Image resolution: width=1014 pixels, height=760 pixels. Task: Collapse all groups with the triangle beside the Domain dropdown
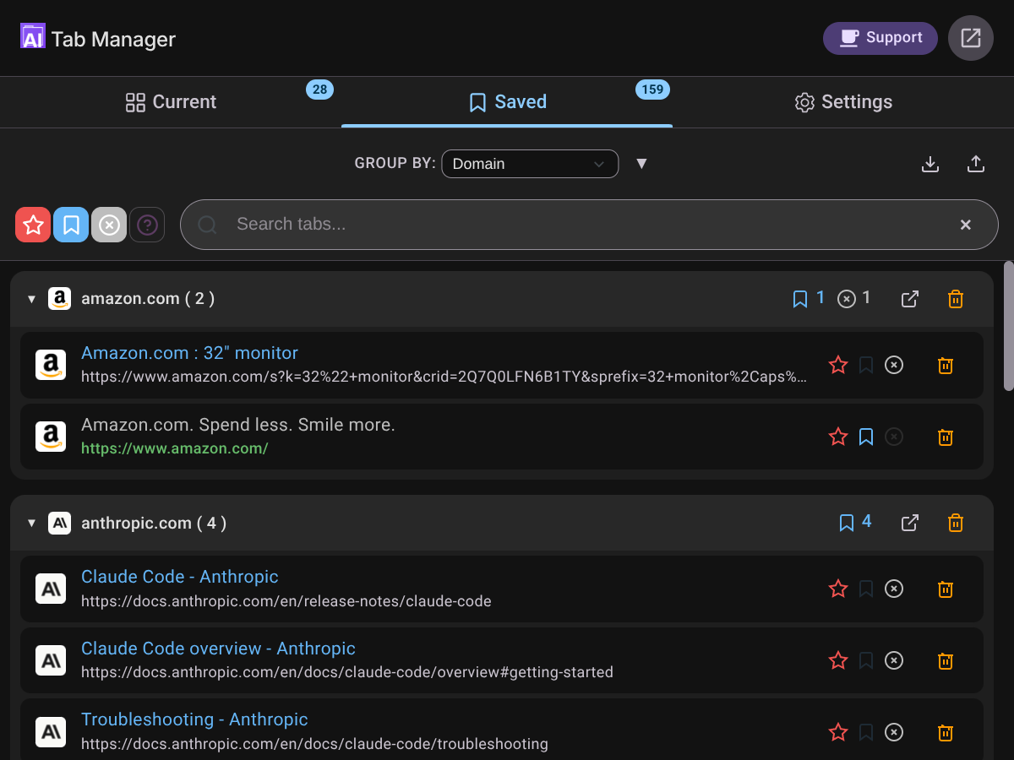tap(641, 164)
